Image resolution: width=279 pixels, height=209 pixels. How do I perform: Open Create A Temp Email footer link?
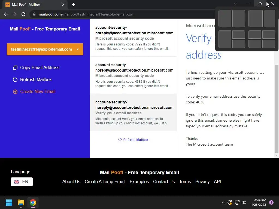[x=105, y=182]
